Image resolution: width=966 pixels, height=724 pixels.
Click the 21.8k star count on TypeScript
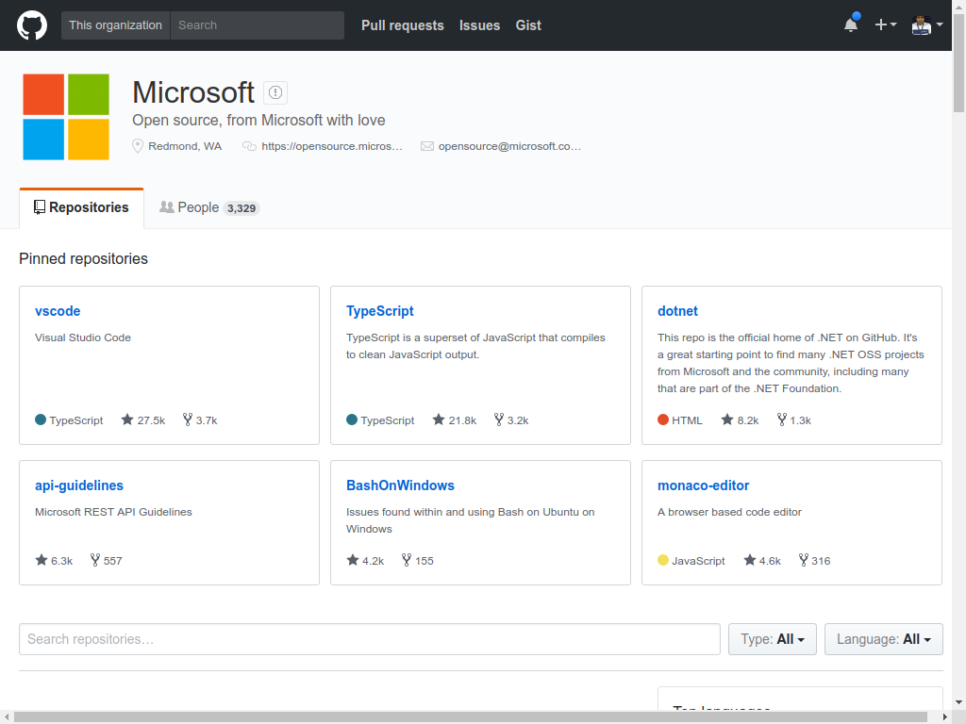462,420
